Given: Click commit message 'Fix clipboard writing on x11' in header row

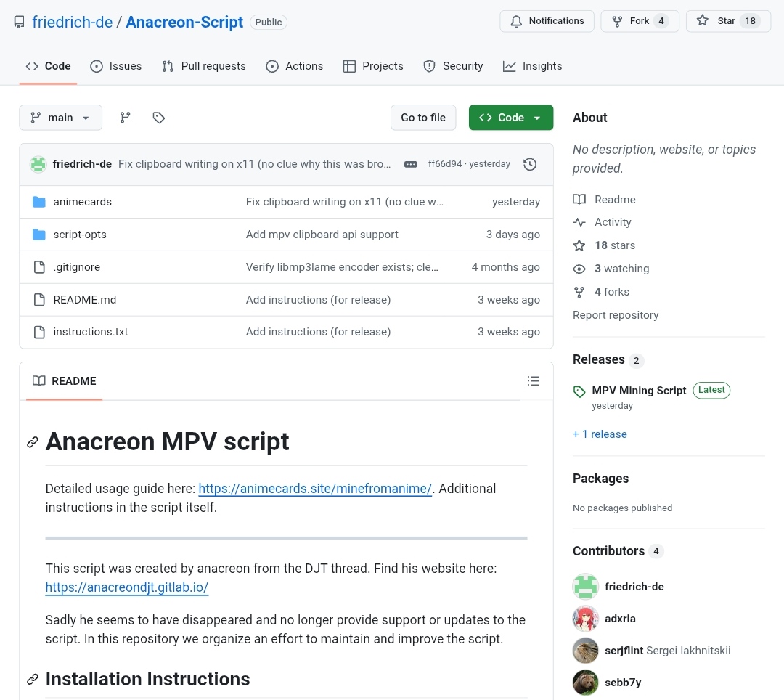Looking at the screenshot, I should click(x=255, y=164).
